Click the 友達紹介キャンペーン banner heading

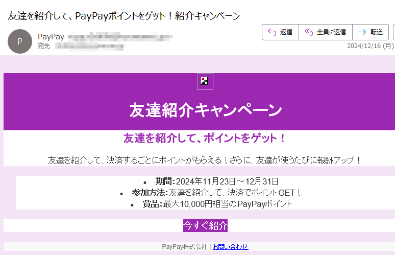click(x=206, y=110)
